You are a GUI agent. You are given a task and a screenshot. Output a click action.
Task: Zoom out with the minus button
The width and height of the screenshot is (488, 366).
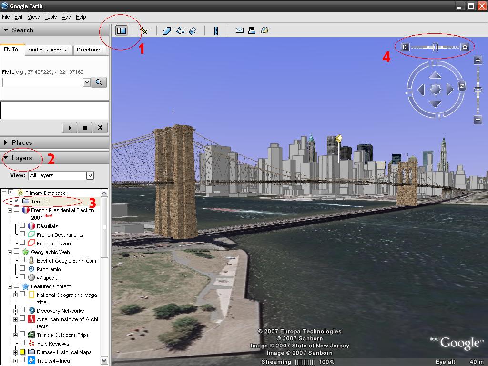478,120
